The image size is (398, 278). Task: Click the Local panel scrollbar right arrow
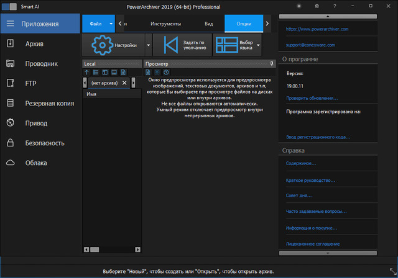[x=137, y=249]
